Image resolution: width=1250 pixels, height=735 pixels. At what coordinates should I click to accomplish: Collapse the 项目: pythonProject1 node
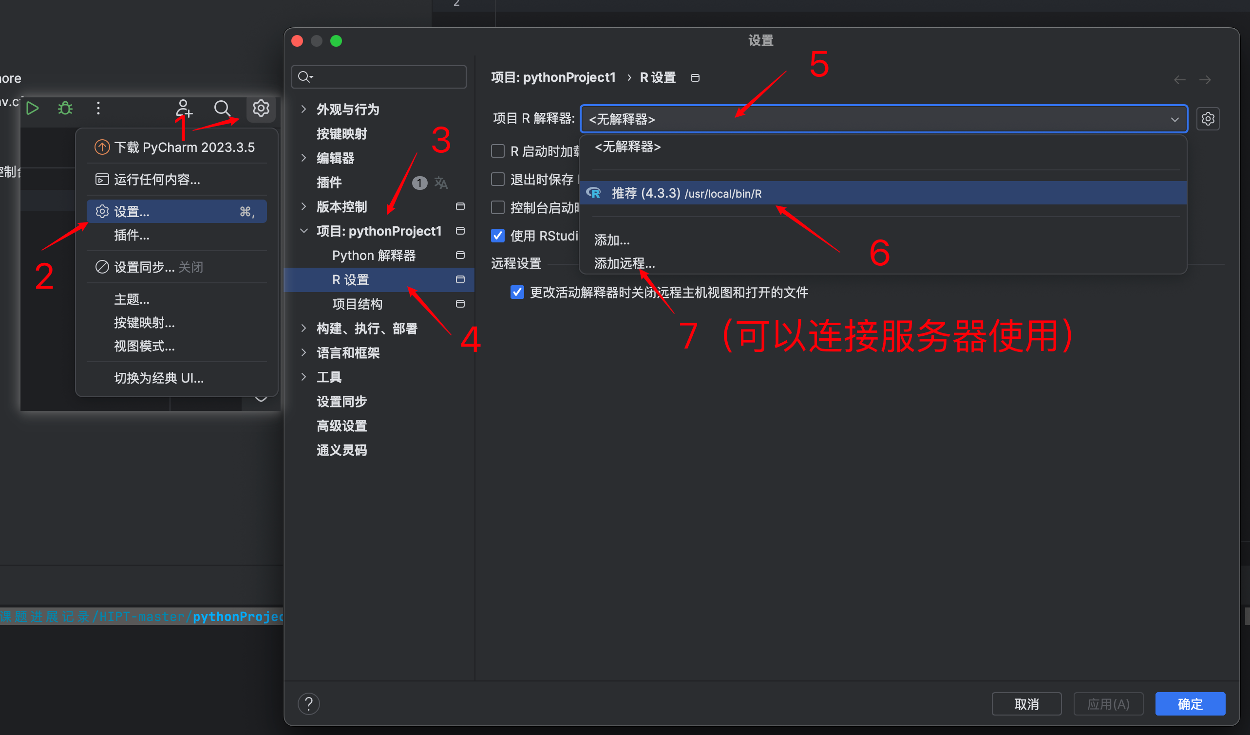304,230
